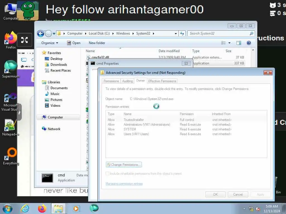Close the cmd Properties dialog
Screen dimensions: 286x214
click(x=186, y=63)
